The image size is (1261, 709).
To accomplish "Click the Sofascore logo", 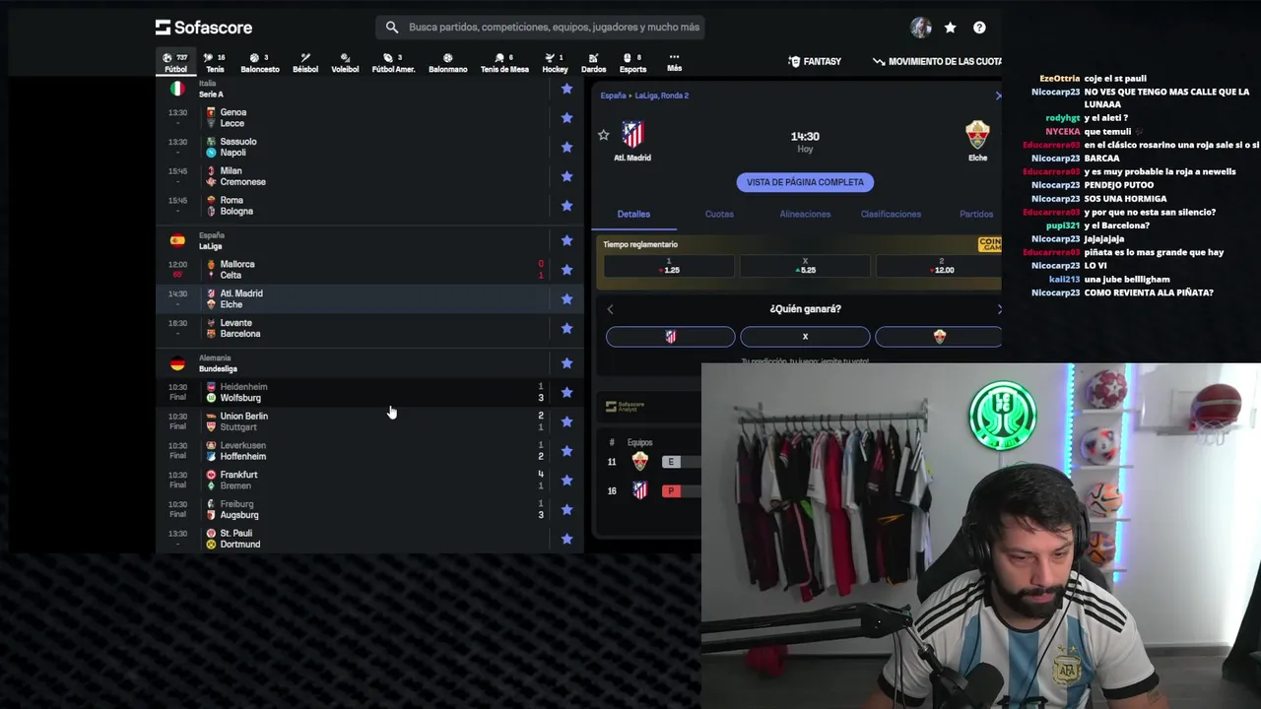I will (204, 28).
